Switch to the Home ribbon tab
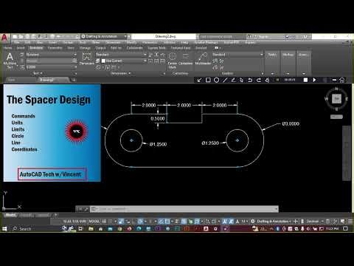 [x=7, y=48]
